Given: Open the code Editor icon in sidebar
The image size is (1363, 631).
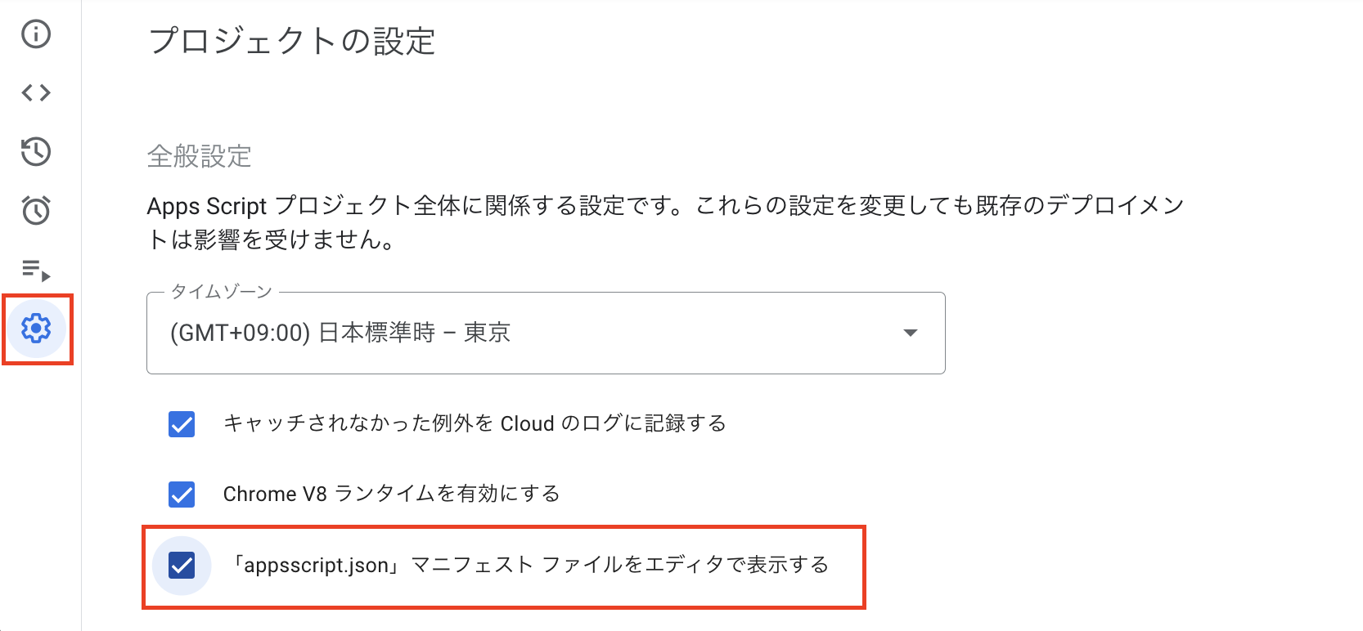Looking at the screenshot, I should coord(36,93).
